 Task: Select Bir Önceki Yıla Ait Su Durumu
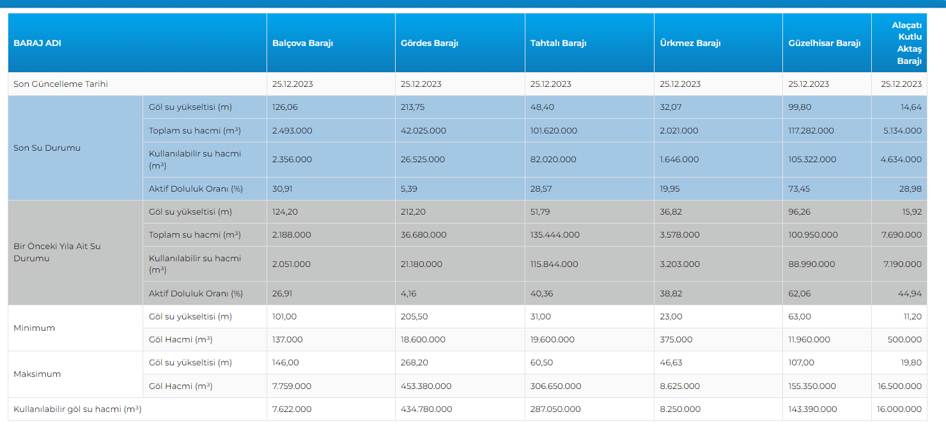pyautogui.click(x=57, y=252)
